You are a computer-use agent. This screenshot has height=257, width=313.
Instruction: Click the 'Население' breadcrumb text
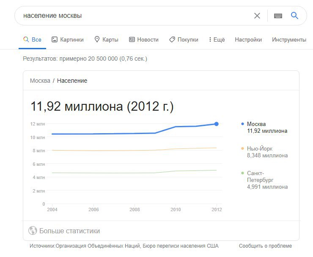click(72, 81)
